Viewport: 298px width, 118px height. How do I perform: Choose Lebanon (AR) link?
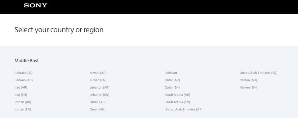[100, 87]
